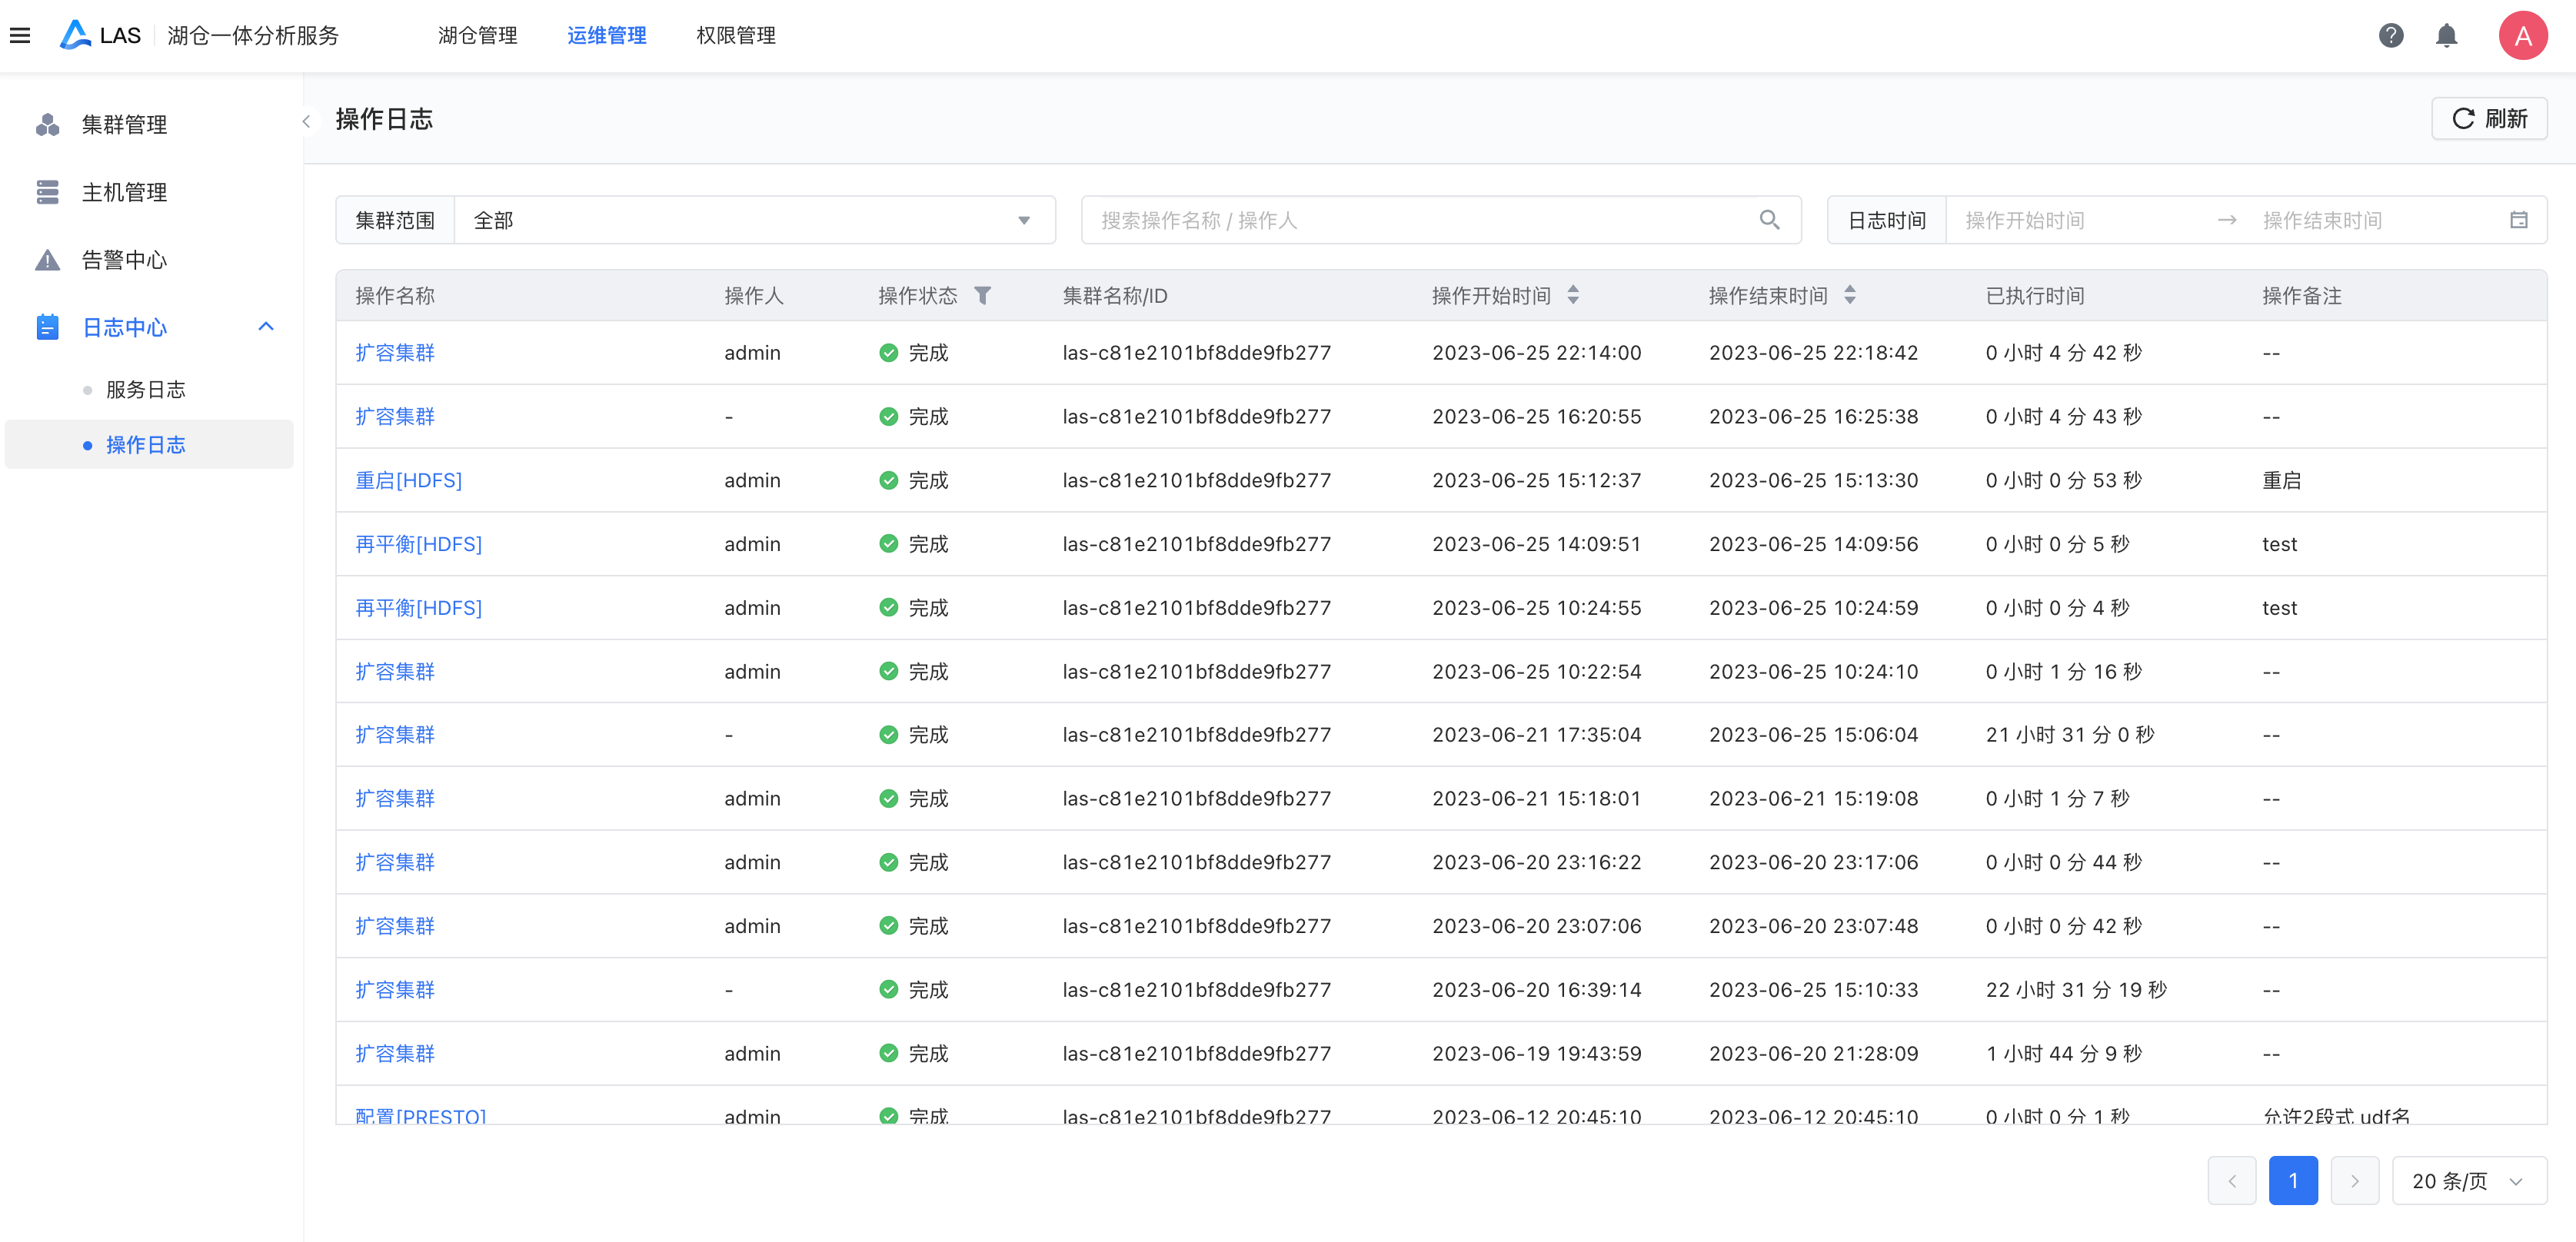Image resolution: width=2576 pixels, height=1242 pixels.
Task: Open 扩容集群 log started 2023-06-25 22:14:00
Action: coord(395,353)
